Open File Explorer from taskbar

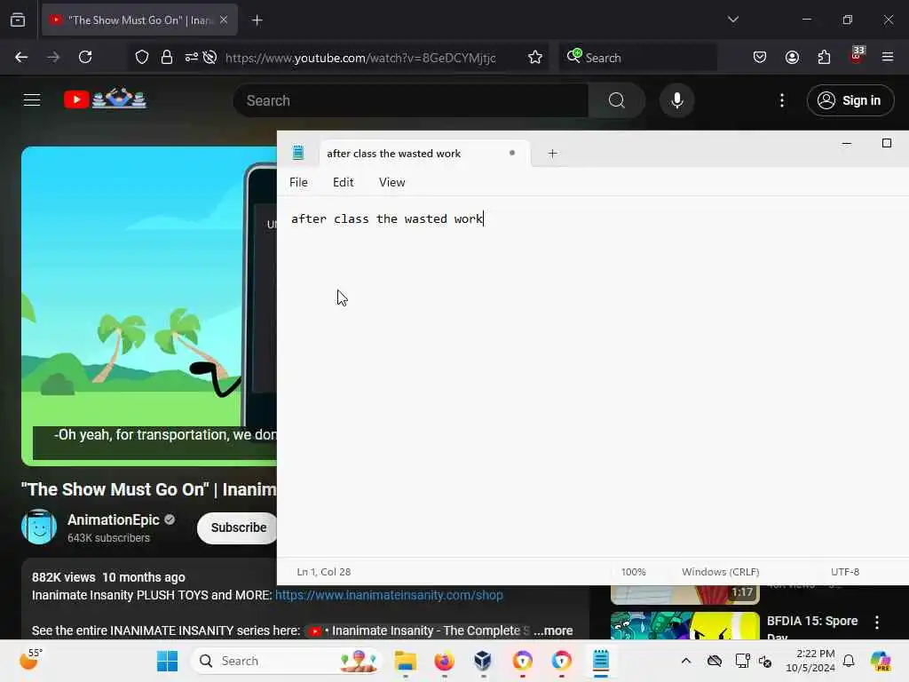point(405,661)
